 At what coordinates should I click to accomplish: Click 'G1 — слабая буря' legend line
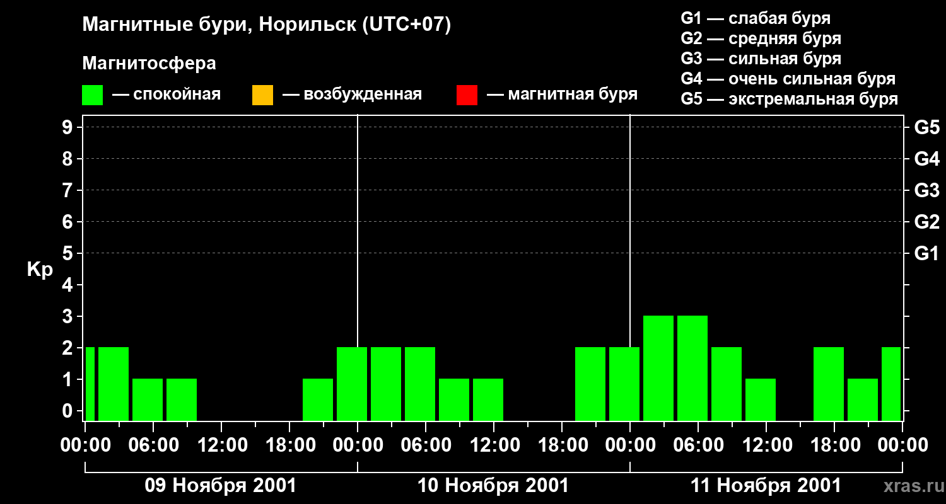(756, 18)
